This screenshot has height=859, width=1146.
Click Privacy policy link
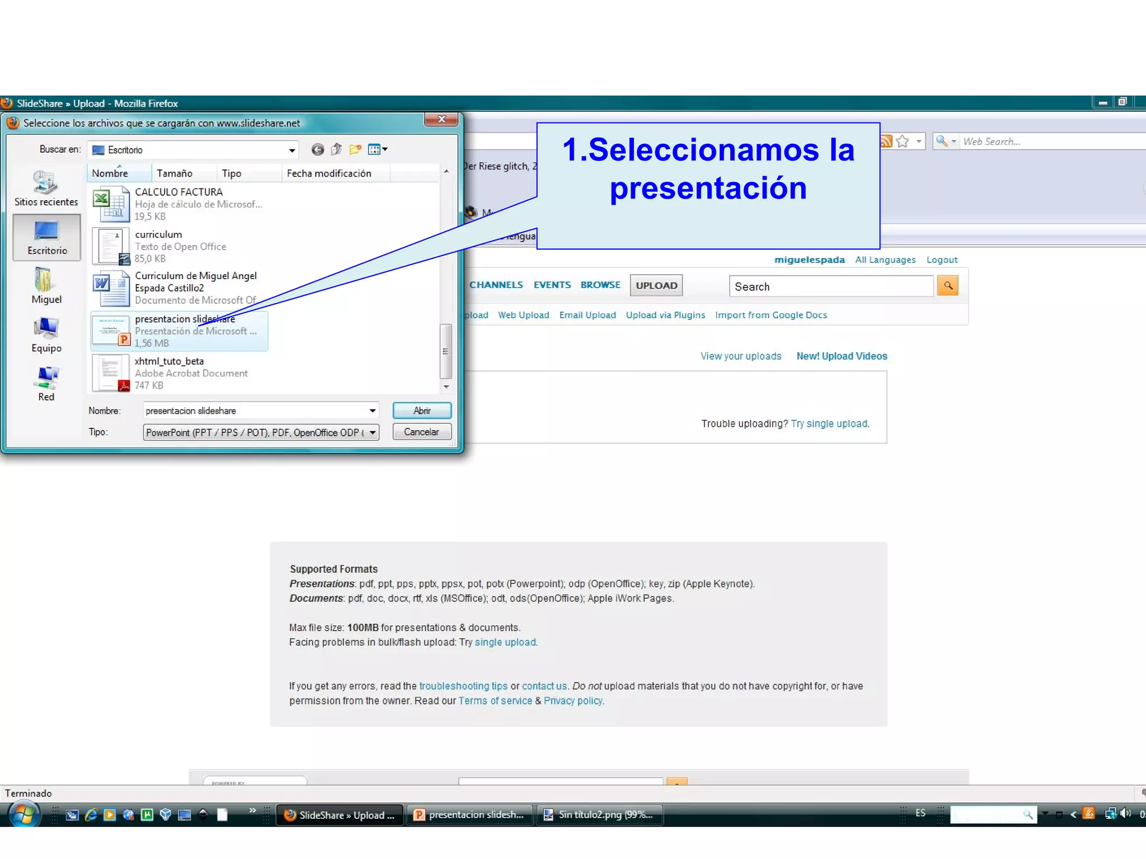click(573, 701)
